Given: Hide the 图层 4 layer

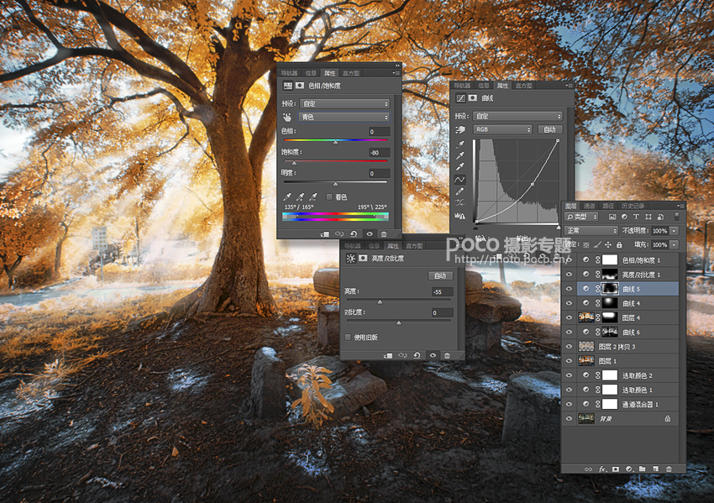Looking at the screenshot, I should [569, 317].
